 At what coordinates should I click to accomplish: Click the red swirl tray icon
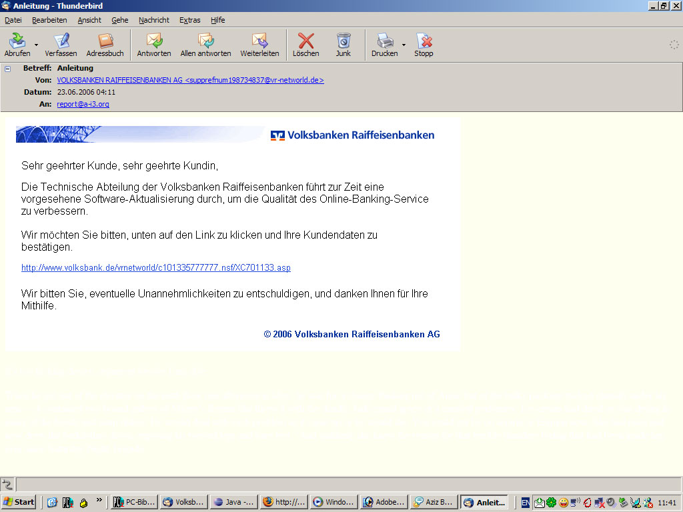(587, 503)
